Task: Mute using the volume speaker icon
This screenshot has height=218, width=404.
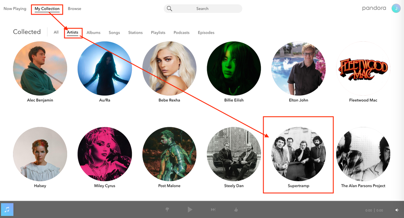Action: pos(397,210)
